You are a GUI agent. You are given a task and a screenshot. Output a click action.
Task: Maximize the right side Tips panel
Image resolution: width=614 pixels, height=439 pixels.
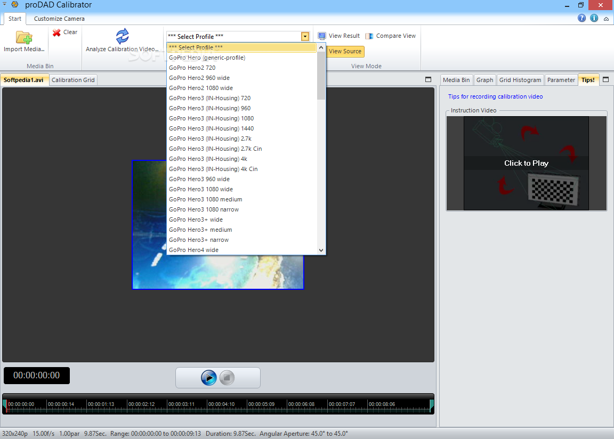click(x=606, y=79)
